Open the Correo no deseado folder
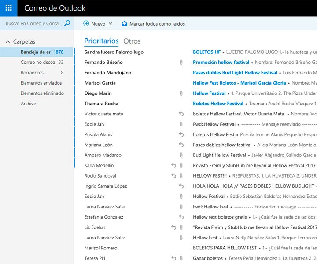 38,63
